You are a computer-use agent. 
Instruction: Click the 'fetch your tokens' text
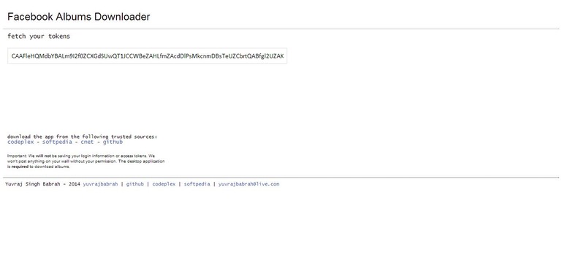click(x=39, y=37)
